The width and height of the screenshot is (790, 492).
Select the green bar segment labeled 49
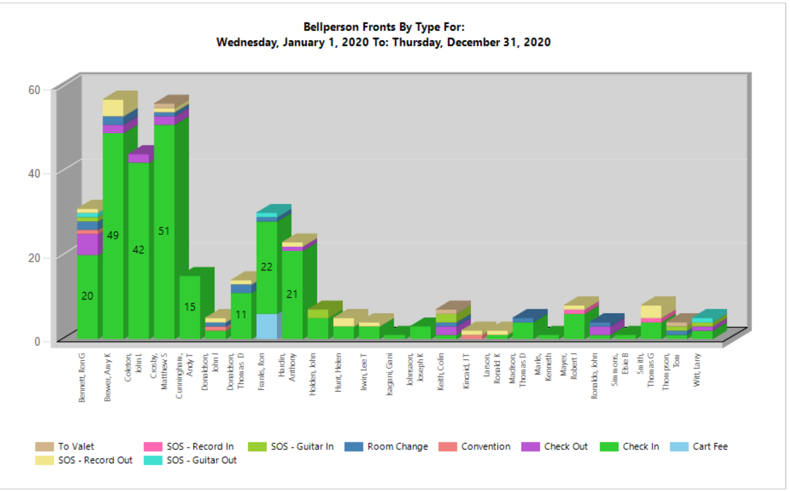tap(113, 235)
